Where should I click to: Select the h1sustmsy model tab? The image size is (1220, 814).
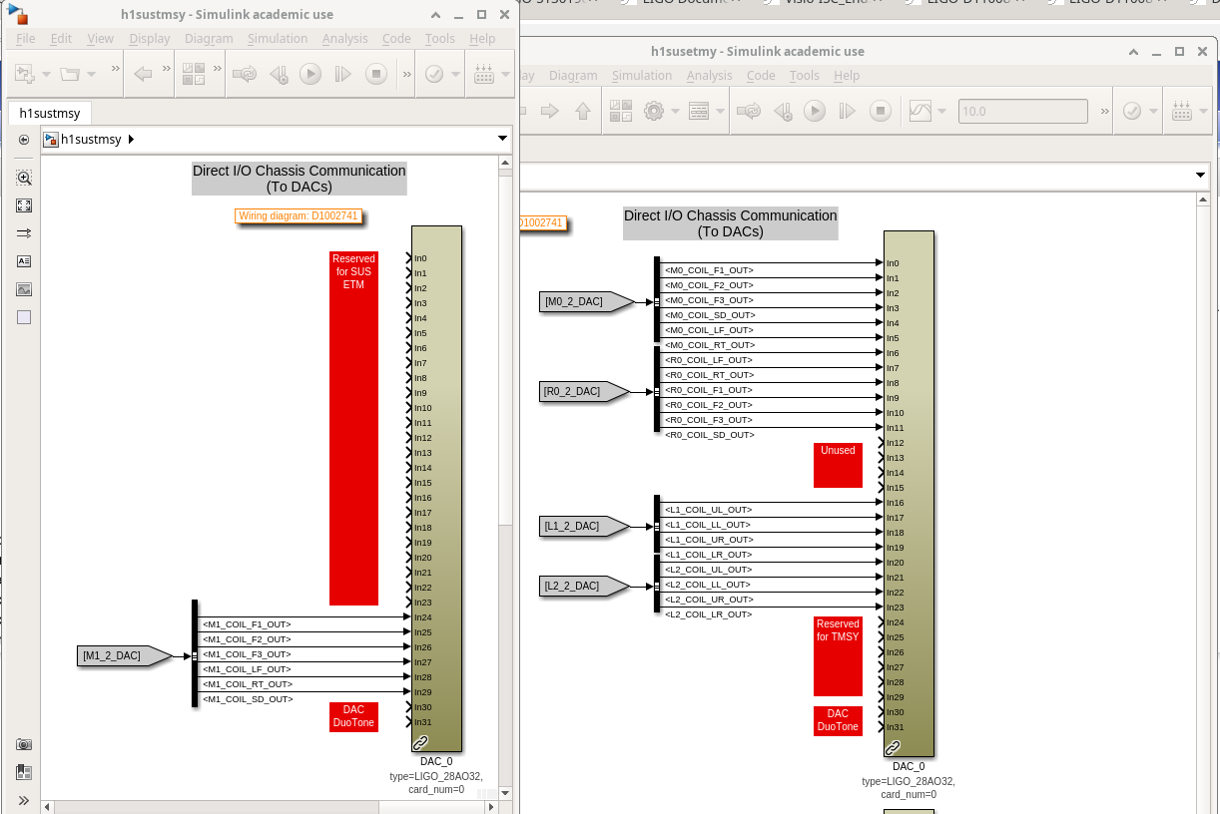[50, 113]
